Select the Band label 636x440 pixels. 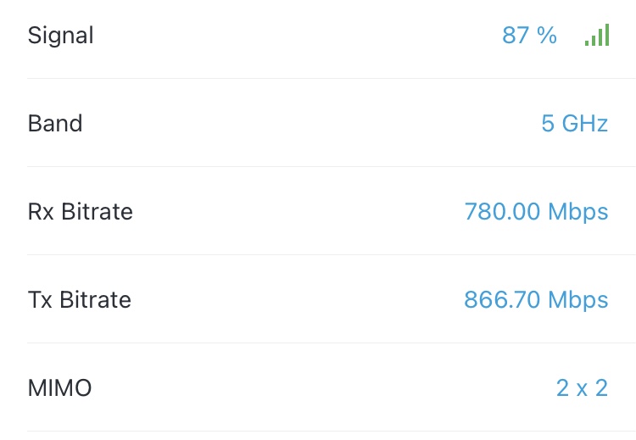(55, 123)
